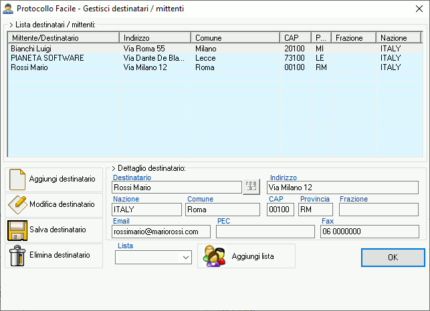
Task: Click the lookup icon beside Destinatario field
Action: [251, 187]
